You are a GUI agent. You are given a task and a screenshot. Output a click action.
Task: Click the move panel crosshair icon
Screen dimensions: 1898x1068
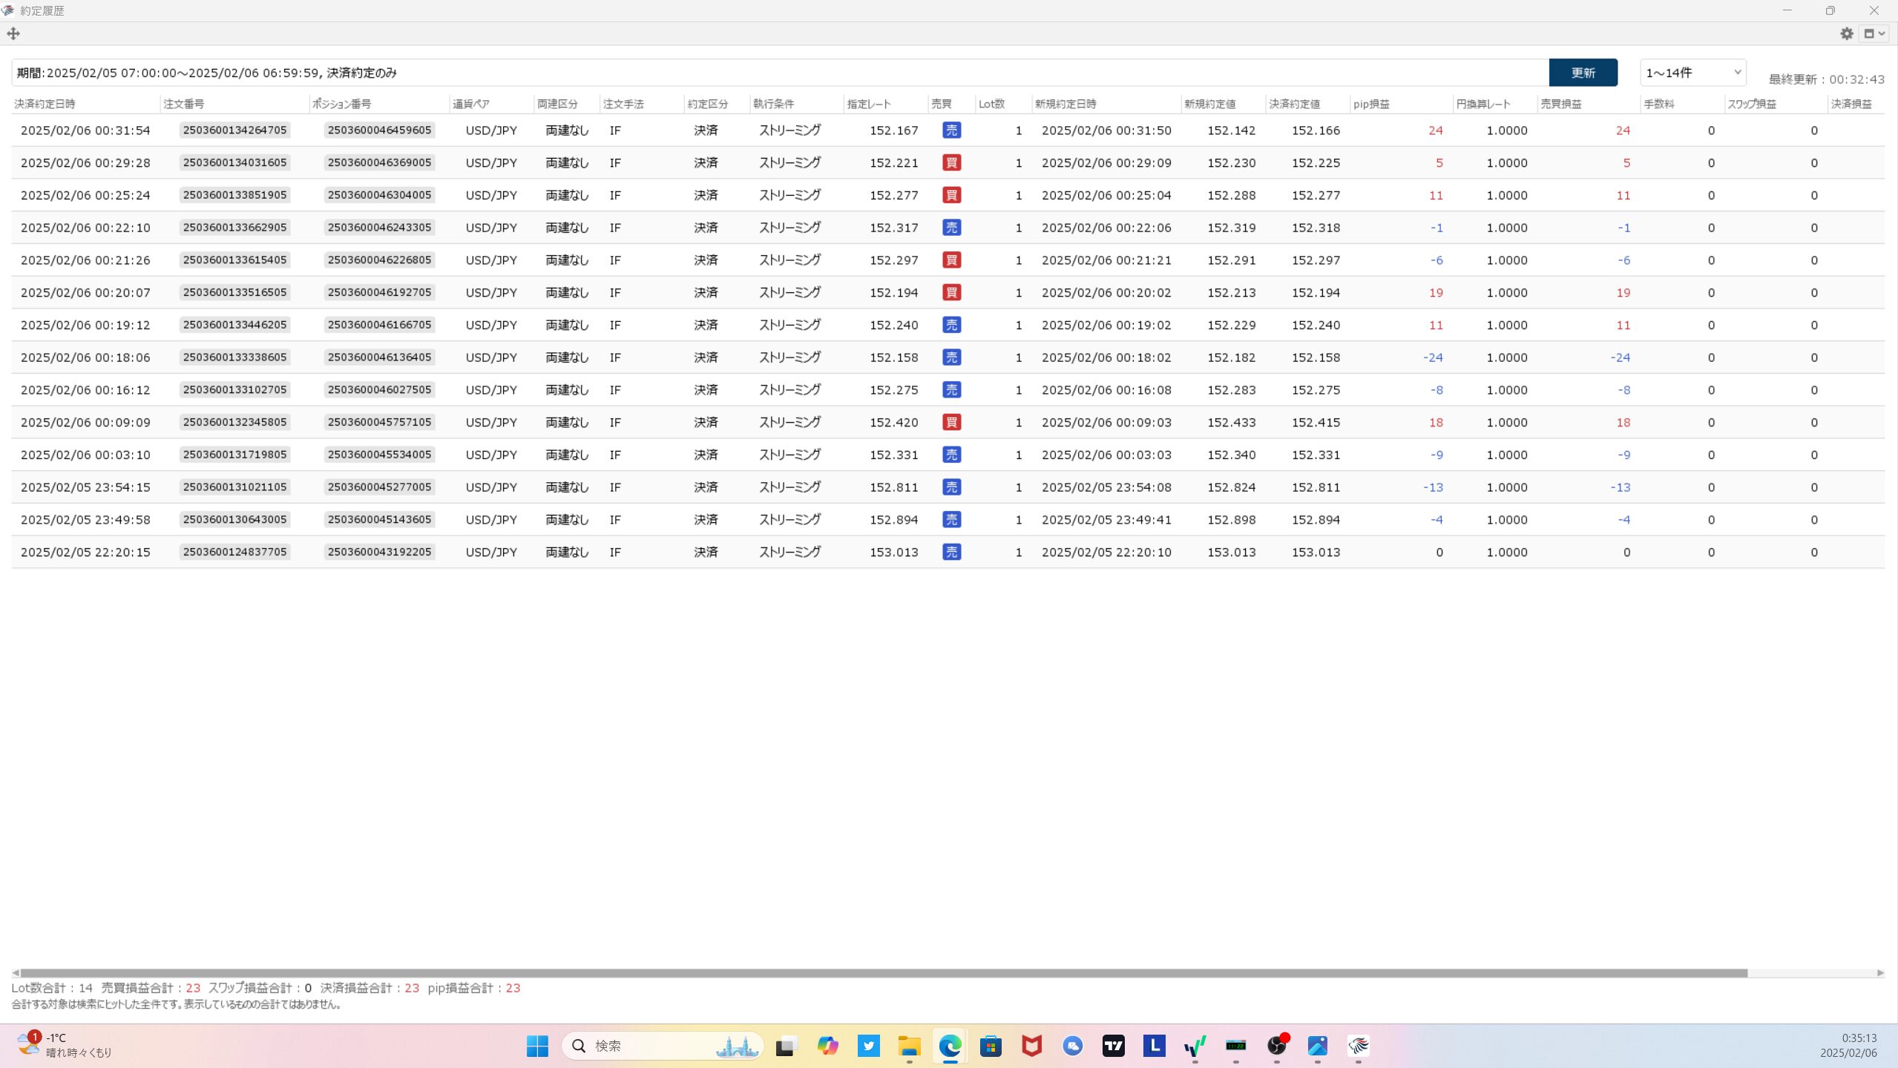13,33
